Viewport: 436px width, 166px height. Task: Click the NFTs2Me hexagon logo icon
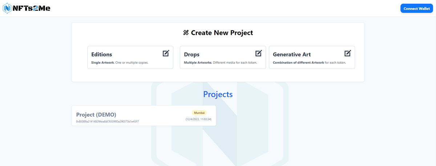click(7, 8)
